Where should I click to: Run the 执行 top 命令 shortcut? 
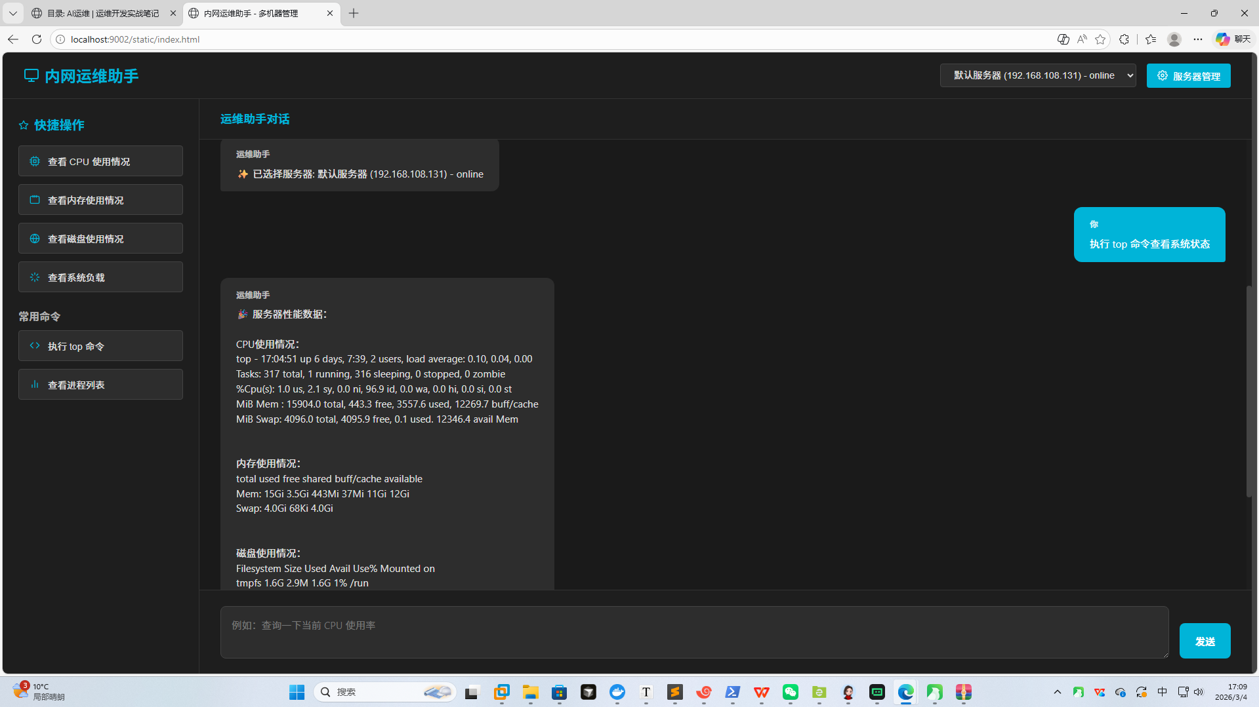point(100,346)
